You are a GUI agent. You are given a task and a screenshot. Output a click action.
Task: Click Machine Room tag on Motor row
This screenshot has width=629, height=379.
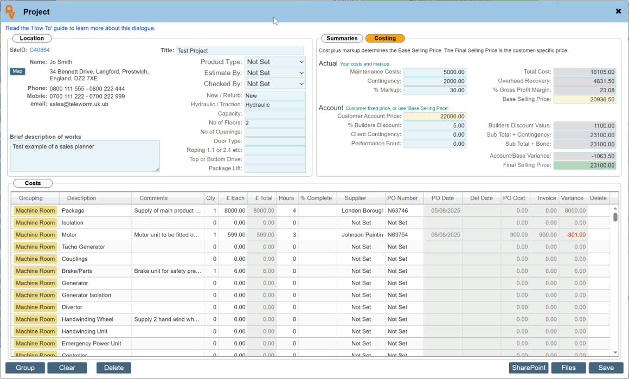pyautogui.click(x=35, y=235)
